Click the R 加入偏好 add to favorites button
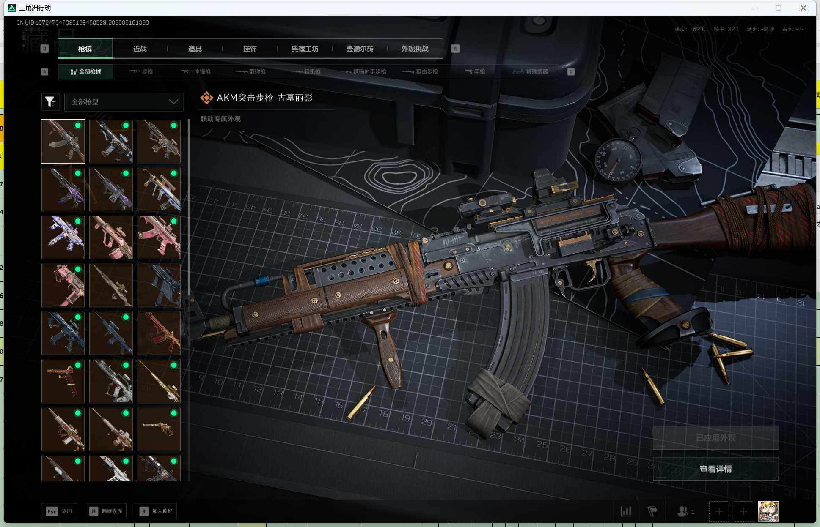The width and height of the screenshot is (820, 527). (x=156, y=511)
